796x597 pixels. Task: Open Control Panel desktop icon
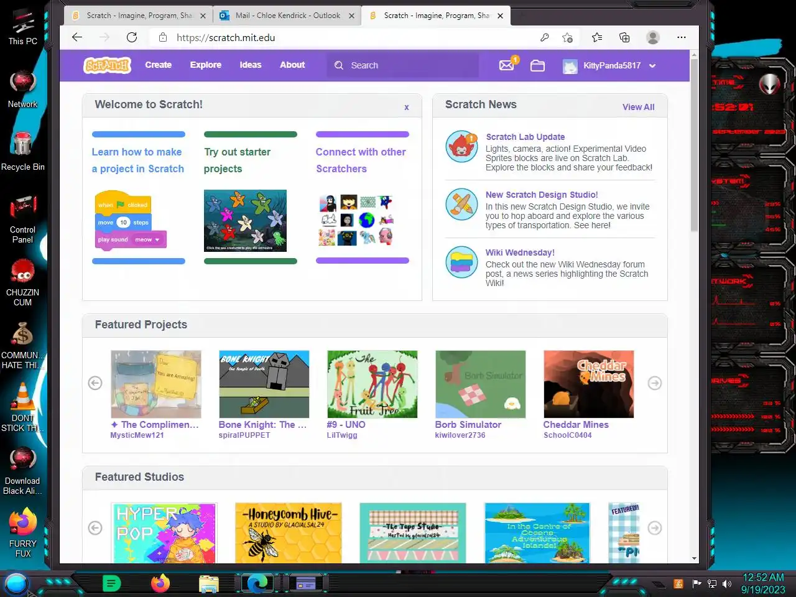[23, 219]
